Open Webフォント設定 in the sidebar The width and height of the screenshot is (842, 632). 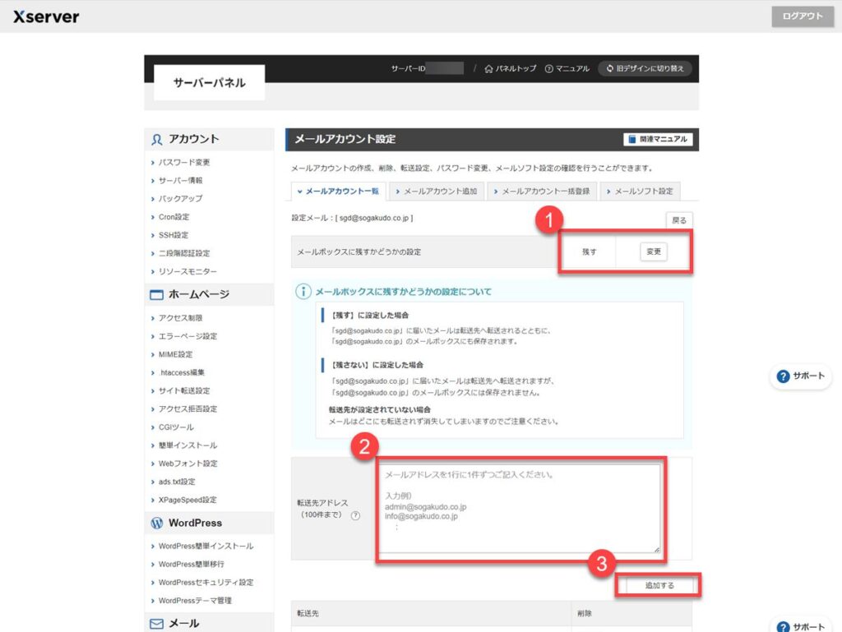(x=187, y=464)
